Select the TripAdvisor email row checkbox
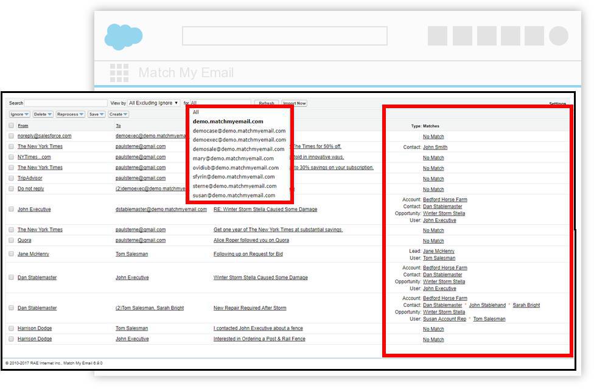The image size is (594, 389). click(11, 178)
